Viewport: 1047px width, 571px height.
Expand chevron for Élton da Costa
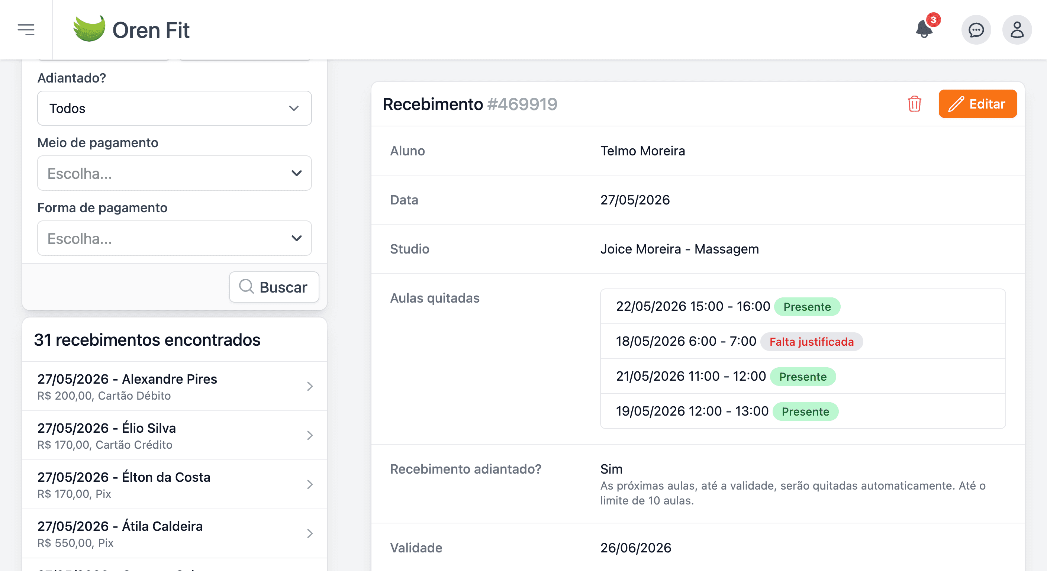click(310, 484)
